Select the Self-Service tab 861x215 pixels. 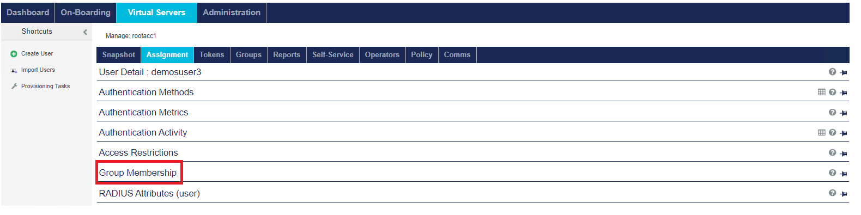333,55
